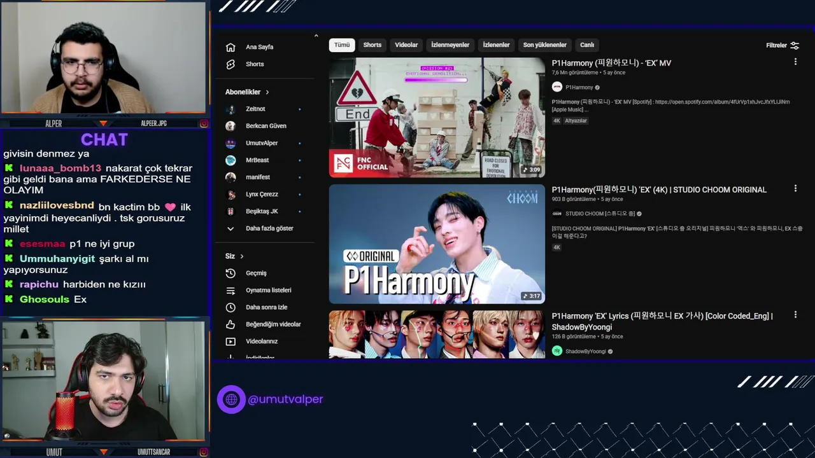Open Zeitnot channel avatar
Screen dimensions: 815x458
(x=230, y=109)
